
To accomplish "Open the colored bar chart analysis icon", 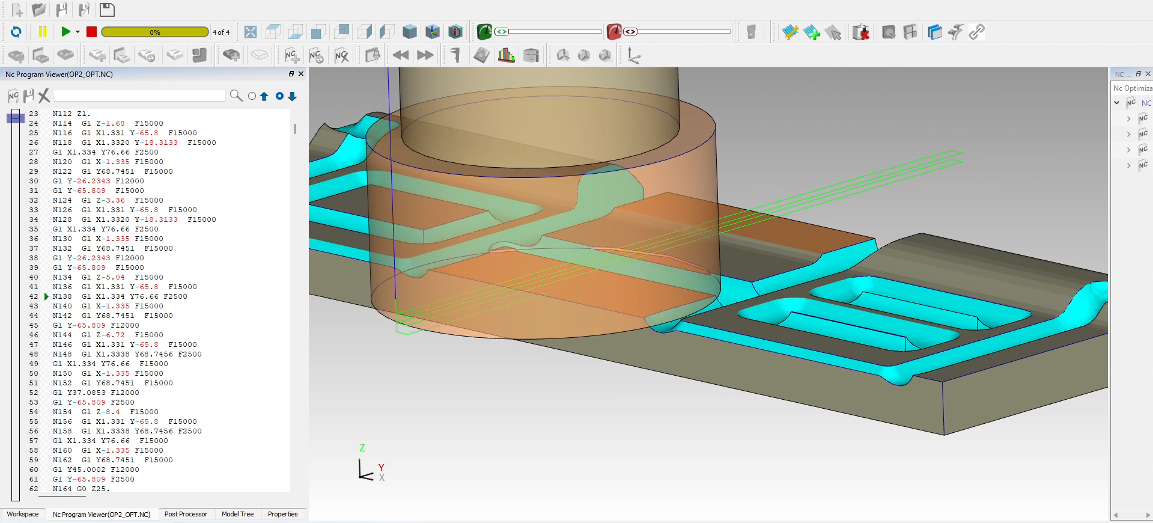I will tap(507, 56).
